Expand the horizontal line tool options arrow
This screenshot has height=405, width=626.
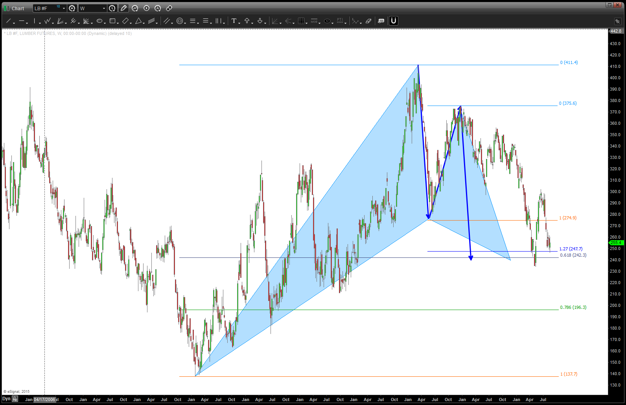(x=27, y=23)
